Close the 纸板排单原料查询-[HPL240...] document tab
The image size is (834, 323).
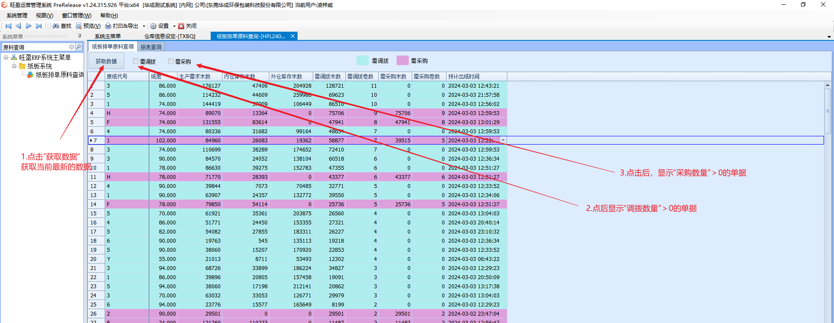tap(293, 36)
